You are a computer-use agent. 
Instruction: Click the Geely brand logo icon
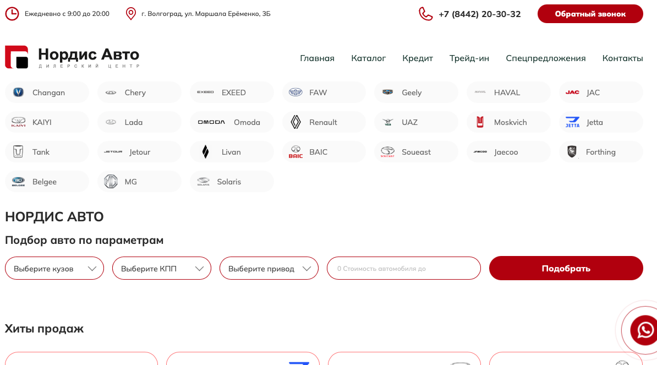coord(387,92)
